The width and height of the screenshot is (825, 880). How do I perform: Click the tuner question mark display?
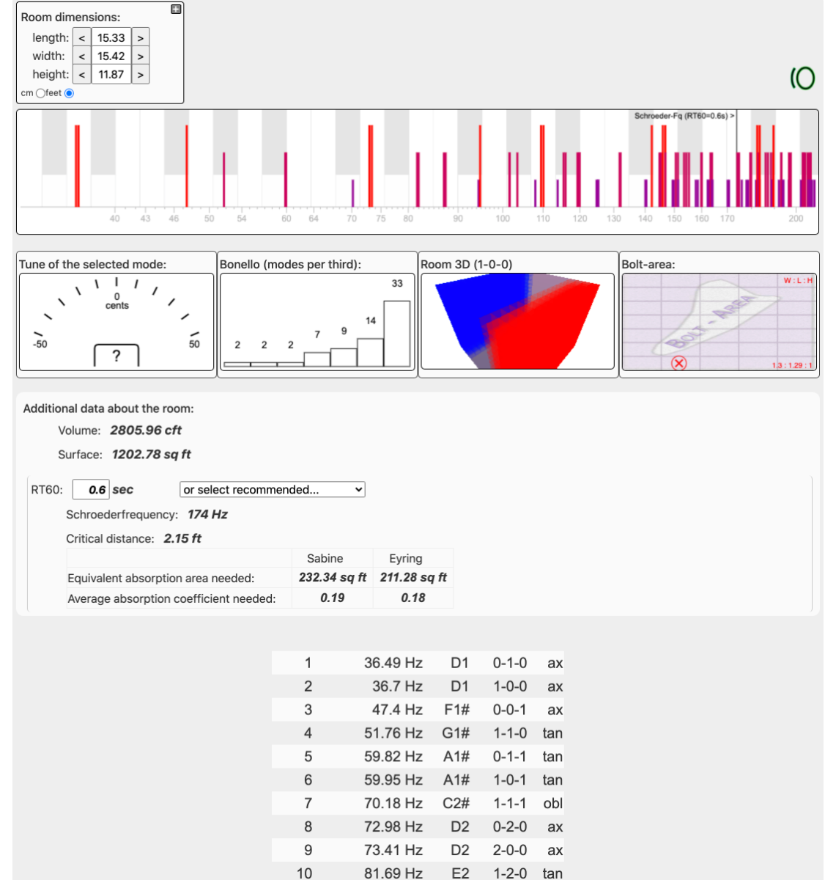[x=116, y=356]
